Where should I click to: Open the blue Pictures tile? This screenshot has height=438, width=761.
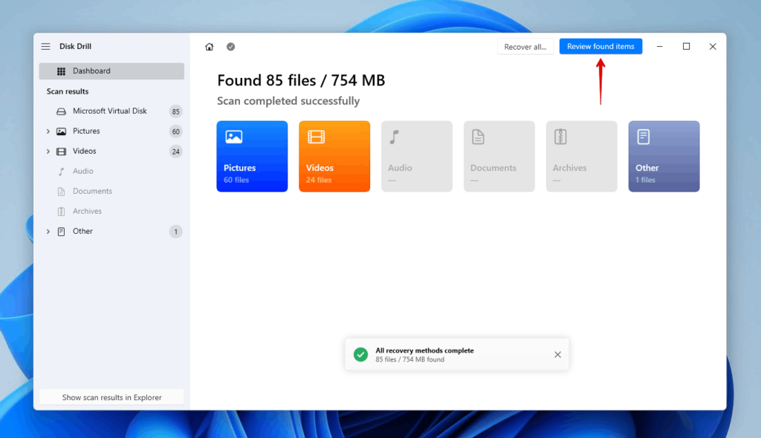click(252, 157)
